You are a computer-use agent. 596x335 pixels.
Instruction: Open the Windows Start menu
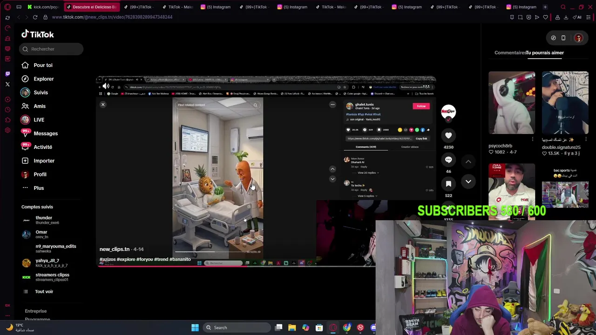(195, 328)
